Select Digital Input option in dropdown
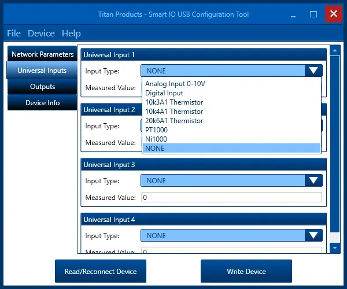 [164, 93]
